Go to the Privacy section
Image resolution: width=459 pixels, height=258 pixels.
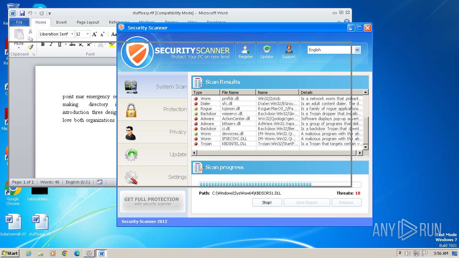click(x=153, y=132)
